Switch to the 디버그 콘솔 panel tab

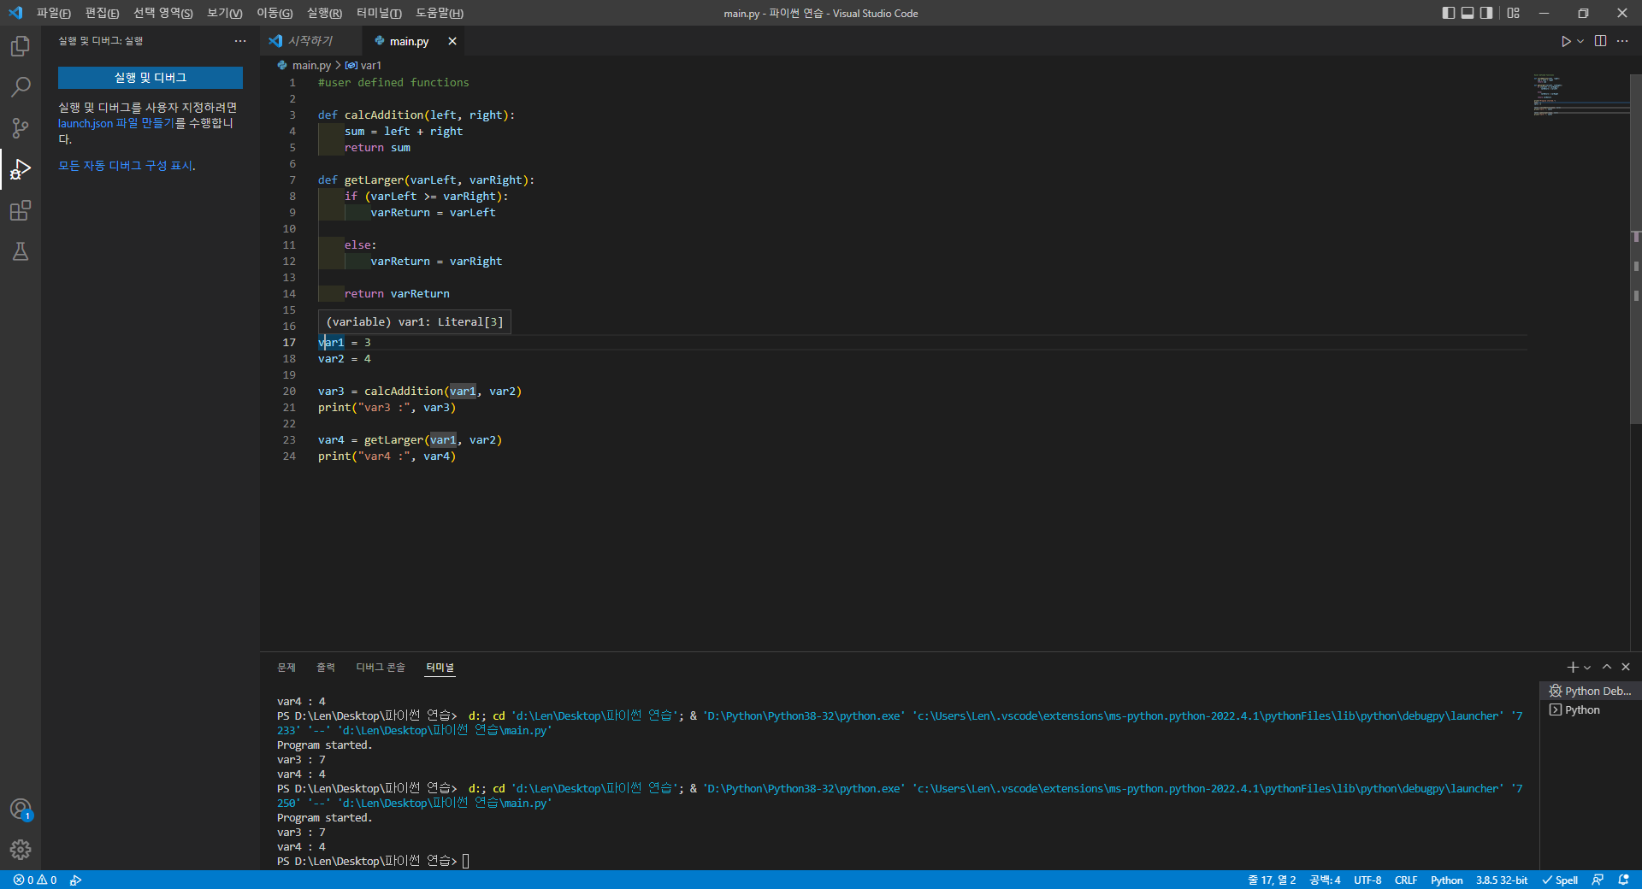tap(381, 667)
